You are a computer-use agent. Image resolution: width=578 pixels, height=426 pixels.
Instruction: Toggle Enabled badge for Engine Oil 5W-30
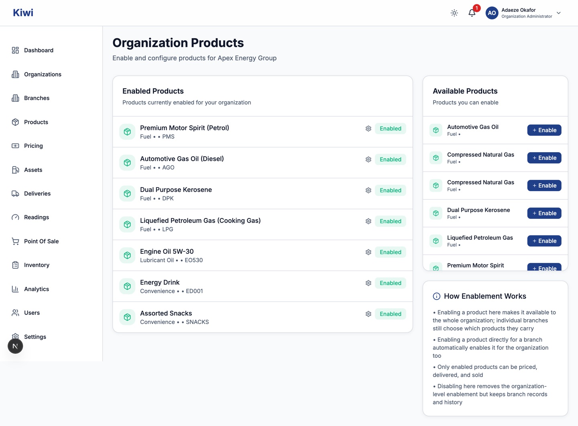(390, 252)
